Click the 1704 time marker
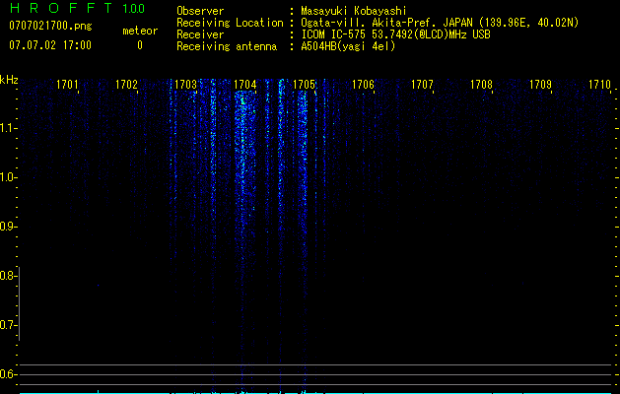620x394 pixels. point(244,84)
